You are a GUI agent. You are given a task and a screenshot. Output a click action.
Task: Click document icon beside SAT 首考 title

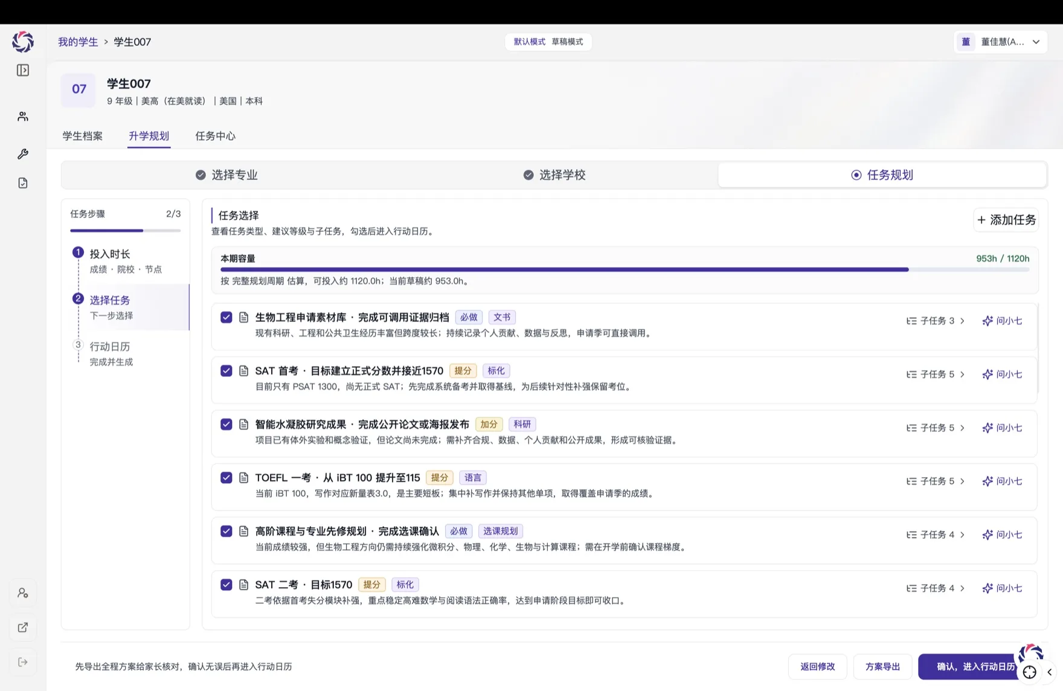pos(244,371)
